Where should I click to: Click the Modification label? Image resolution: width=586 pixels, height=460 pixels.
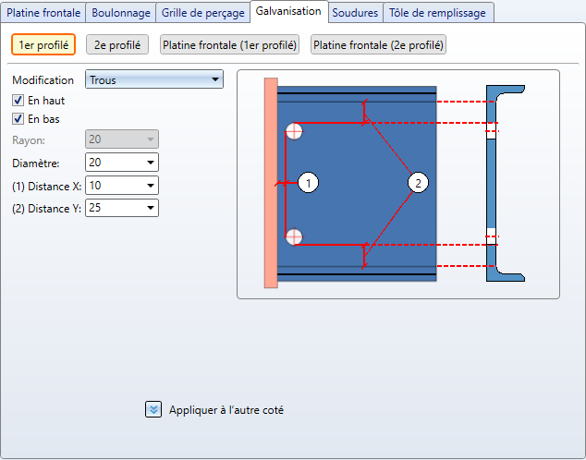pyautogui.click(x=43, y=80)
